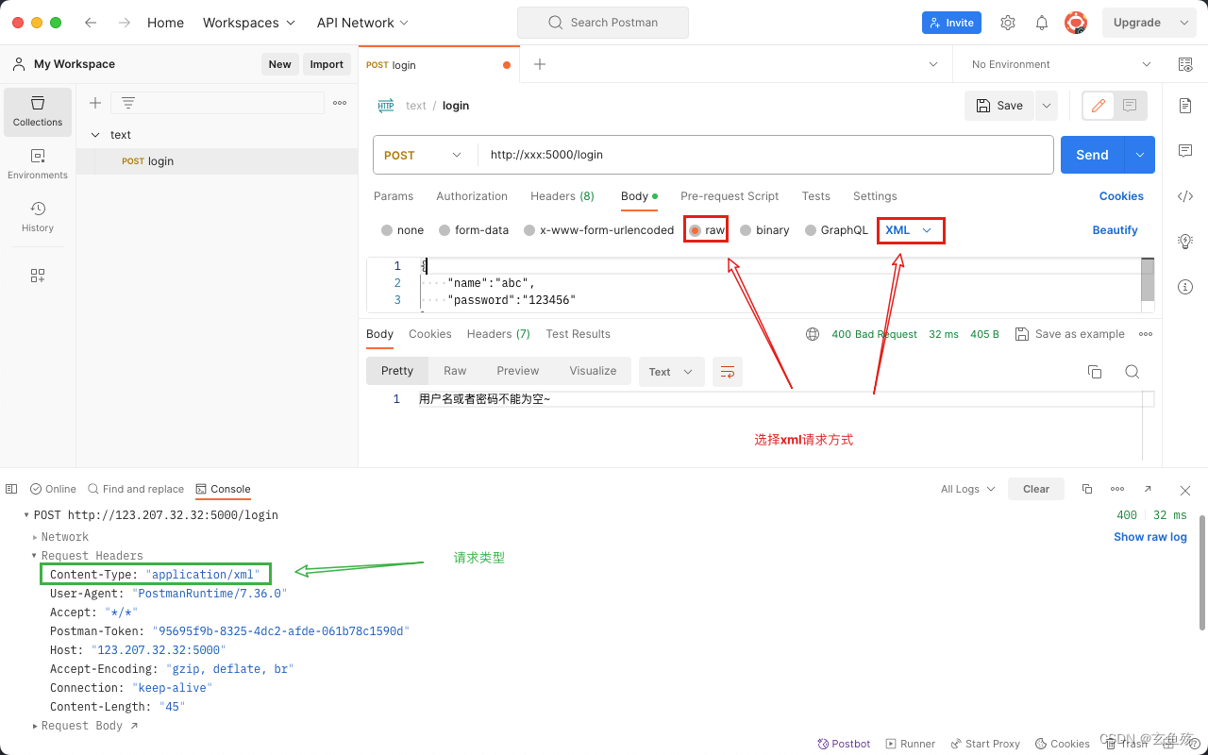The height and width of the screenshot is (755, 1208).
Task: Click the Invite button
Action: [x=951, y=23]
